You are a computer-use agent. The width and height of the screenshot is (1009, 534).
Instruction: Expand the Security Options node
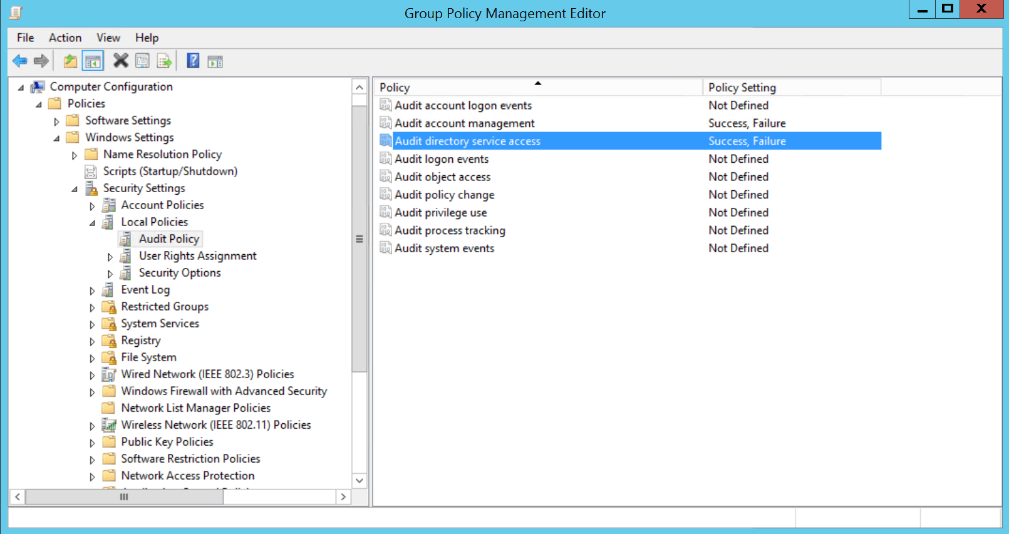point(110,274)
